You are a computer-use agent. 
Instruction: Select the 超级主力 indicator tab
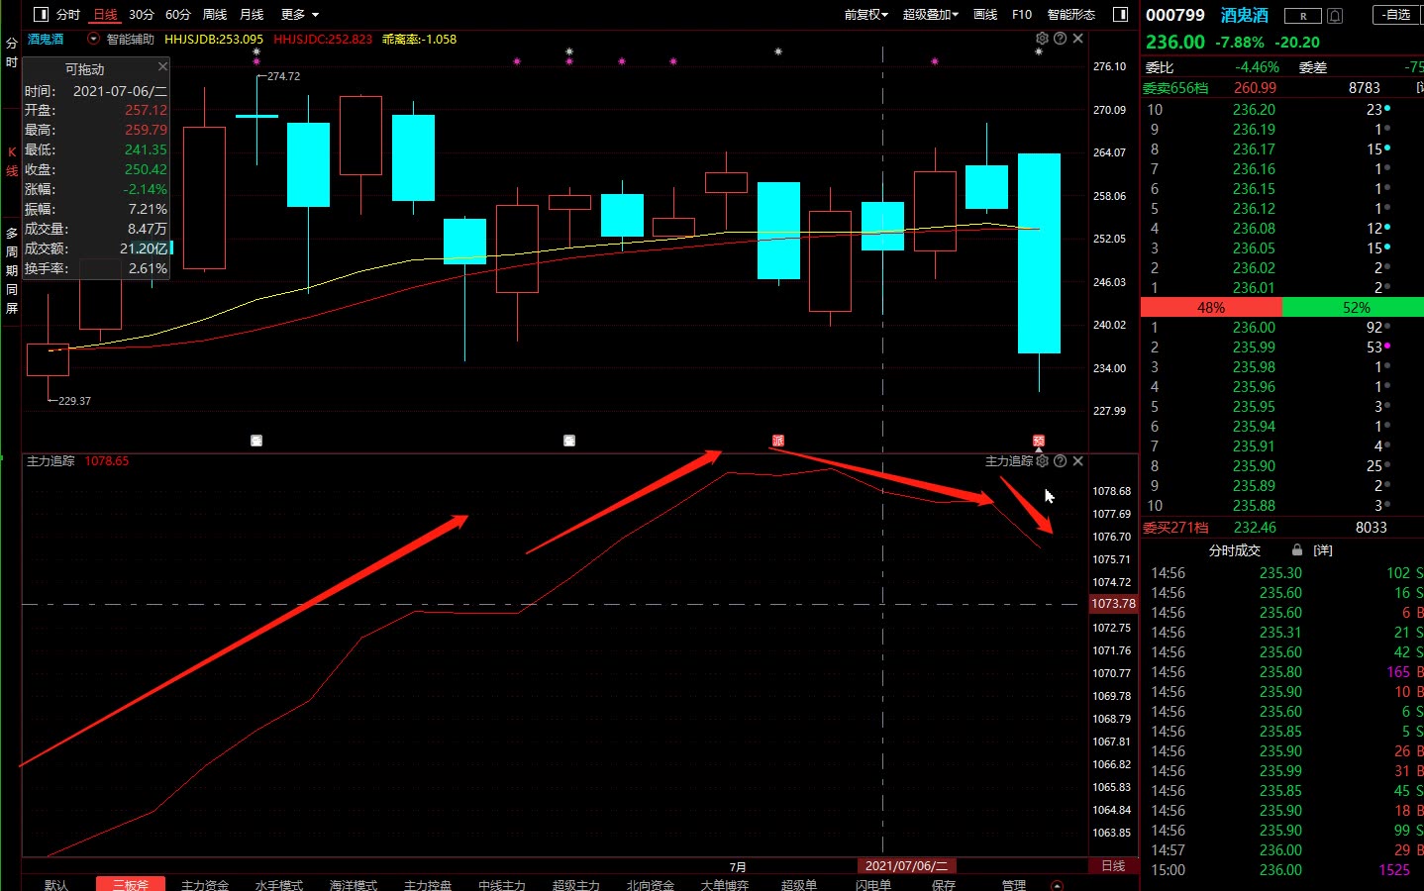click(576, 885)
